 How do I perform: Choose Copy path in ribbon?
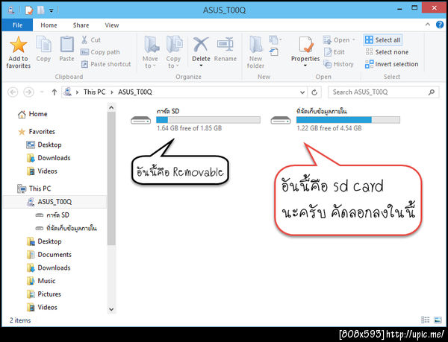coord(100,52)
